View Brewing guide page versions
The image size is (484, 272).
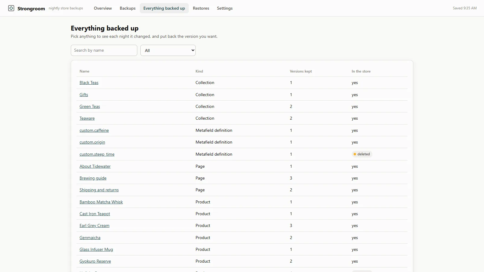(93, 178)
